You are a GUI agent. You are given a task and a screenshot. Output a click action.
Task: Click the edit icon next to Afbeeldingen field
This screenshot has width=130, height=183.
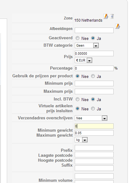pyautogui.click(x=118, y=26)
